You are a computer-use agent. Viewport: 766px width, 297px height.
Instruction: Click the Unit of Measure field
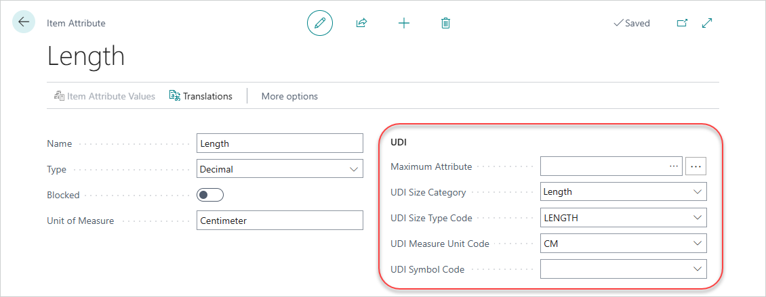[x=279, y=221]
